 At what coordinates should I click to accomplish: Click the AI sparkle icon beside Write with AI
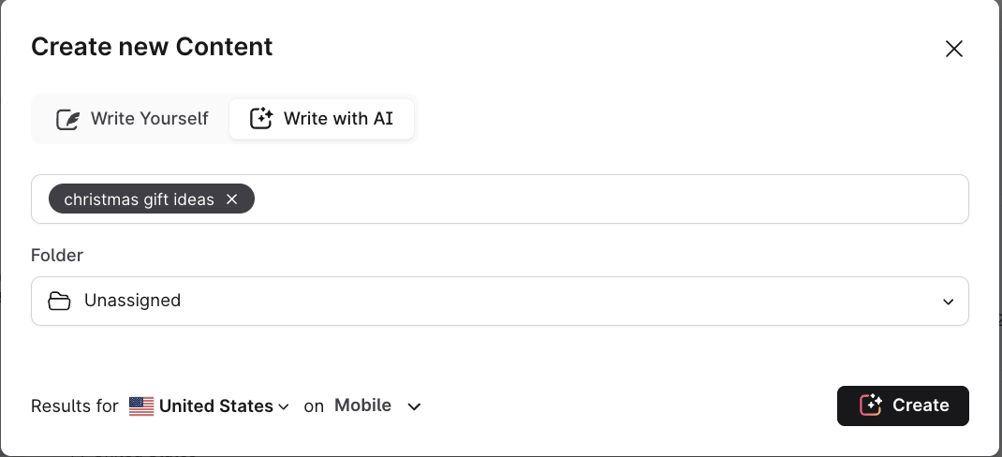click(260, 119)
